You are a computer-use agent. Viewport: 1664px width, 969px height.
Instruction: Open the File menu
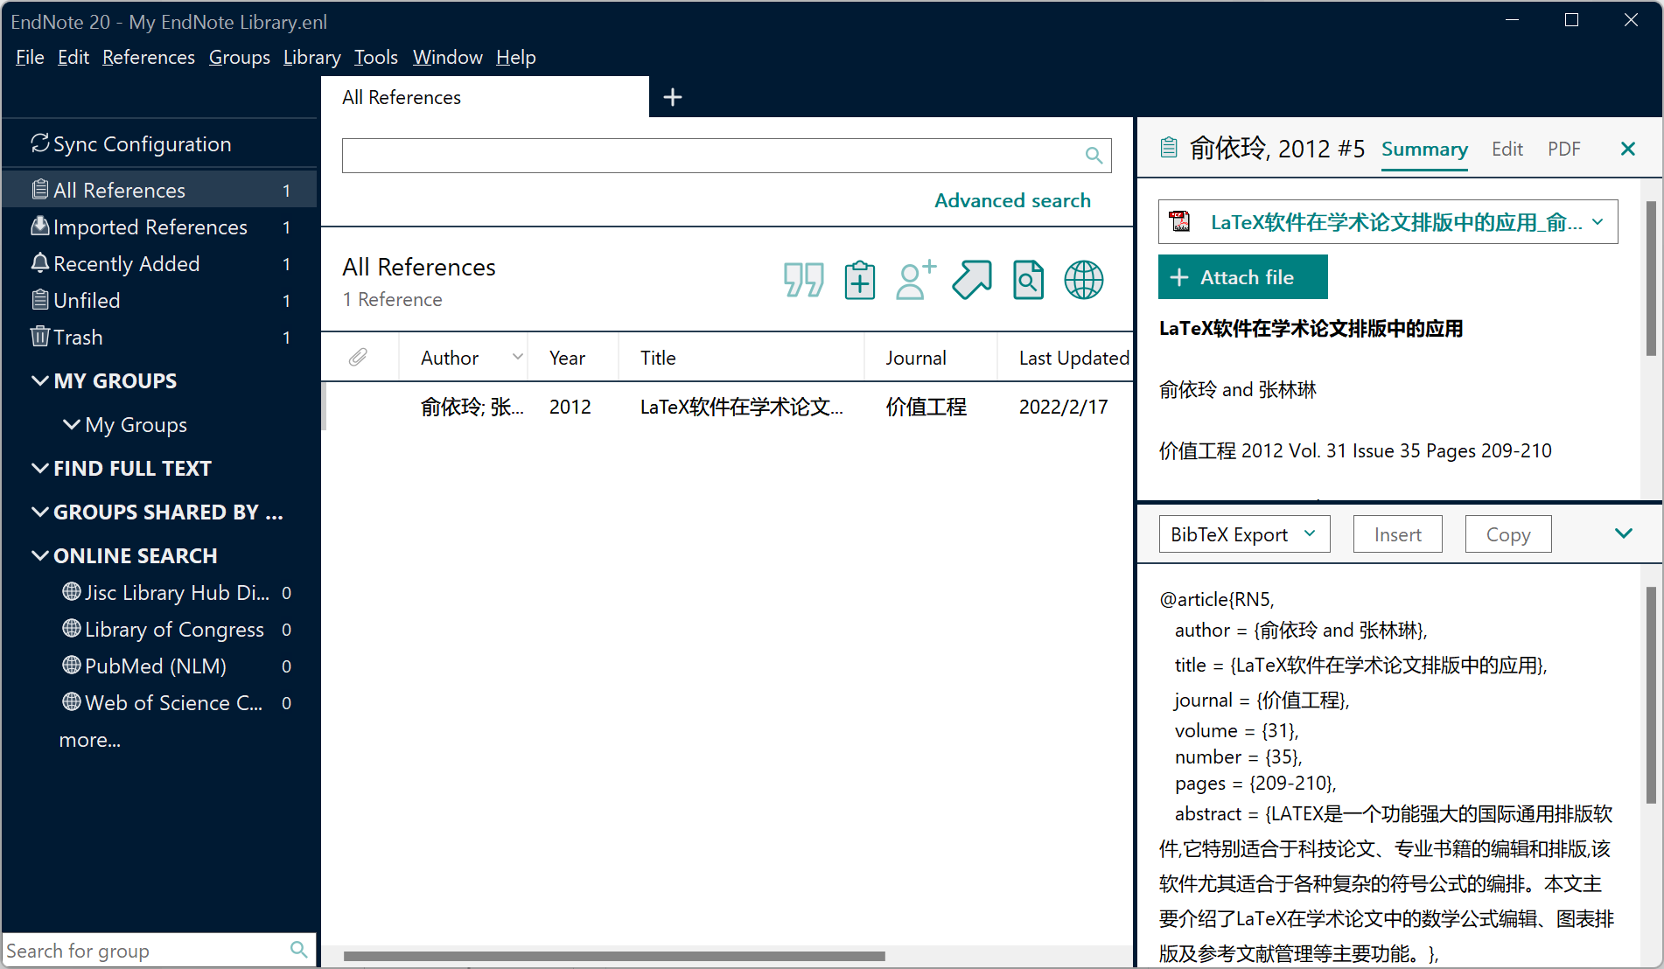pos(30,57)
